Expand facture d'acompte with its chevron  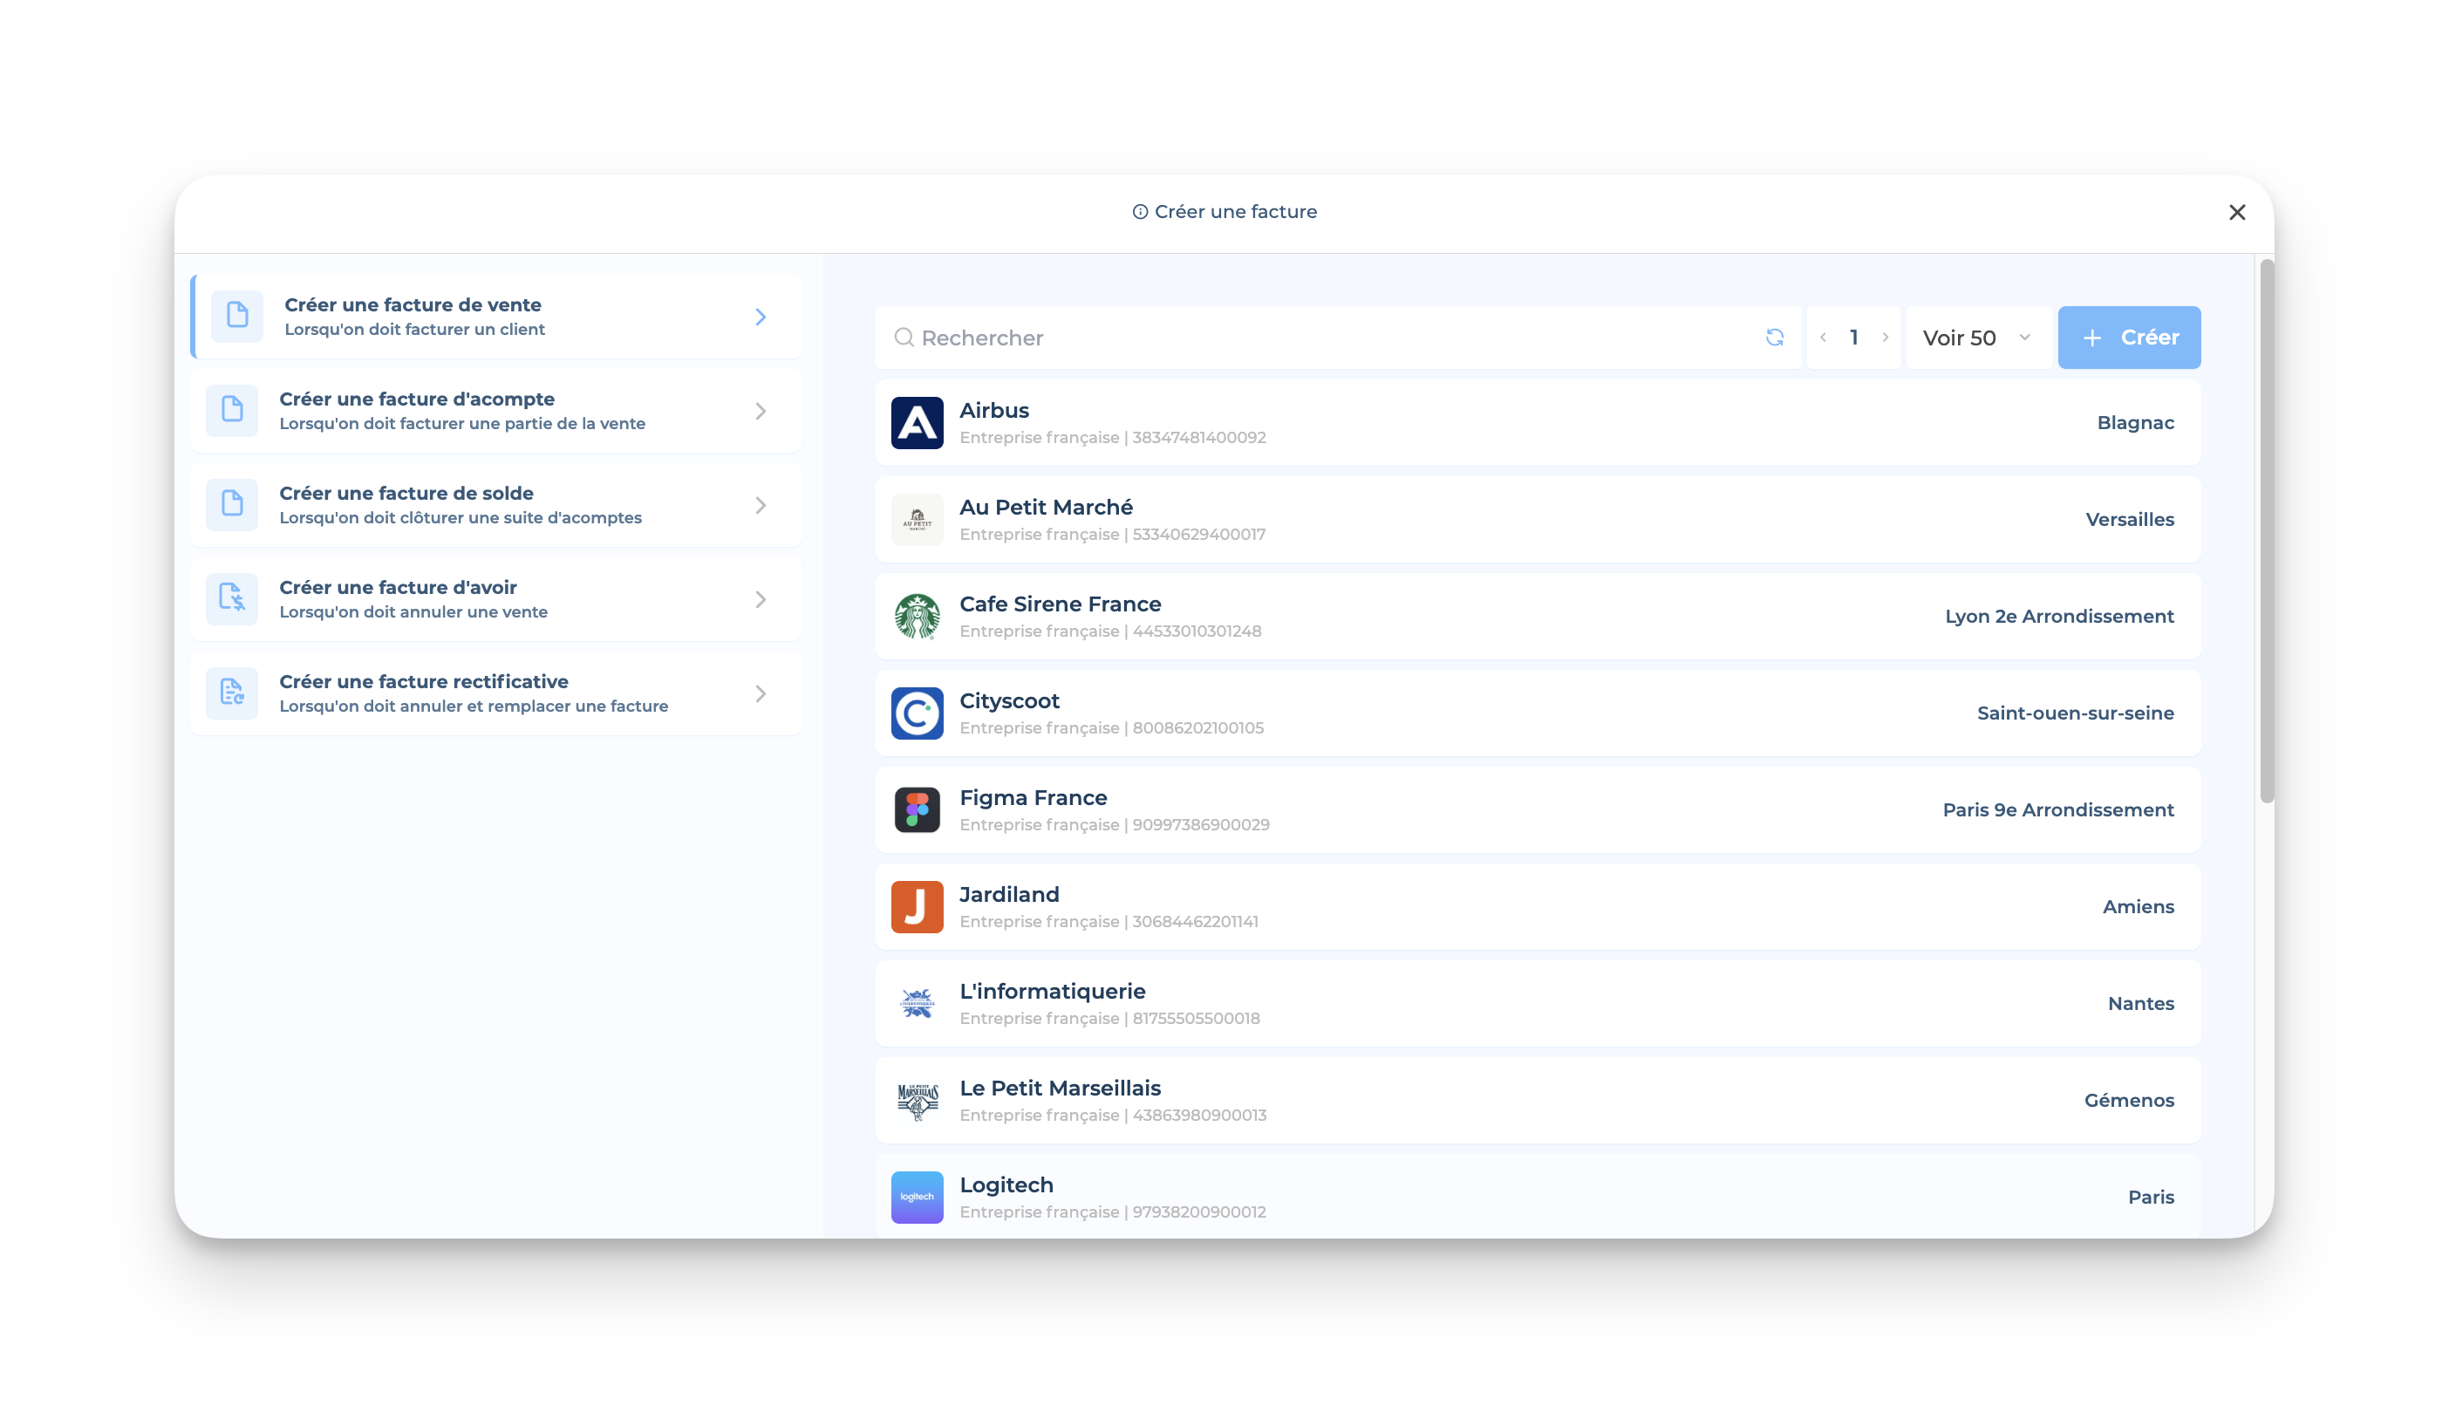pyautogui.click(x=761, y=412)
